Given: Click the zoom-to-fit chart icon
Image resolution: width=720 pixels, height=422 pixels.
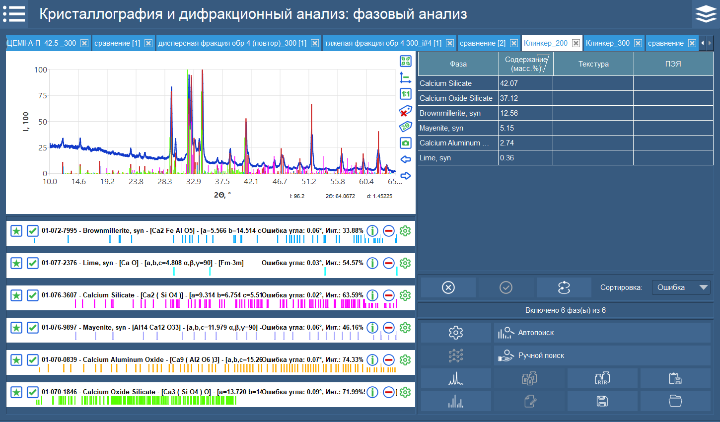Looking at the screenshot, I should pos(406,61).
